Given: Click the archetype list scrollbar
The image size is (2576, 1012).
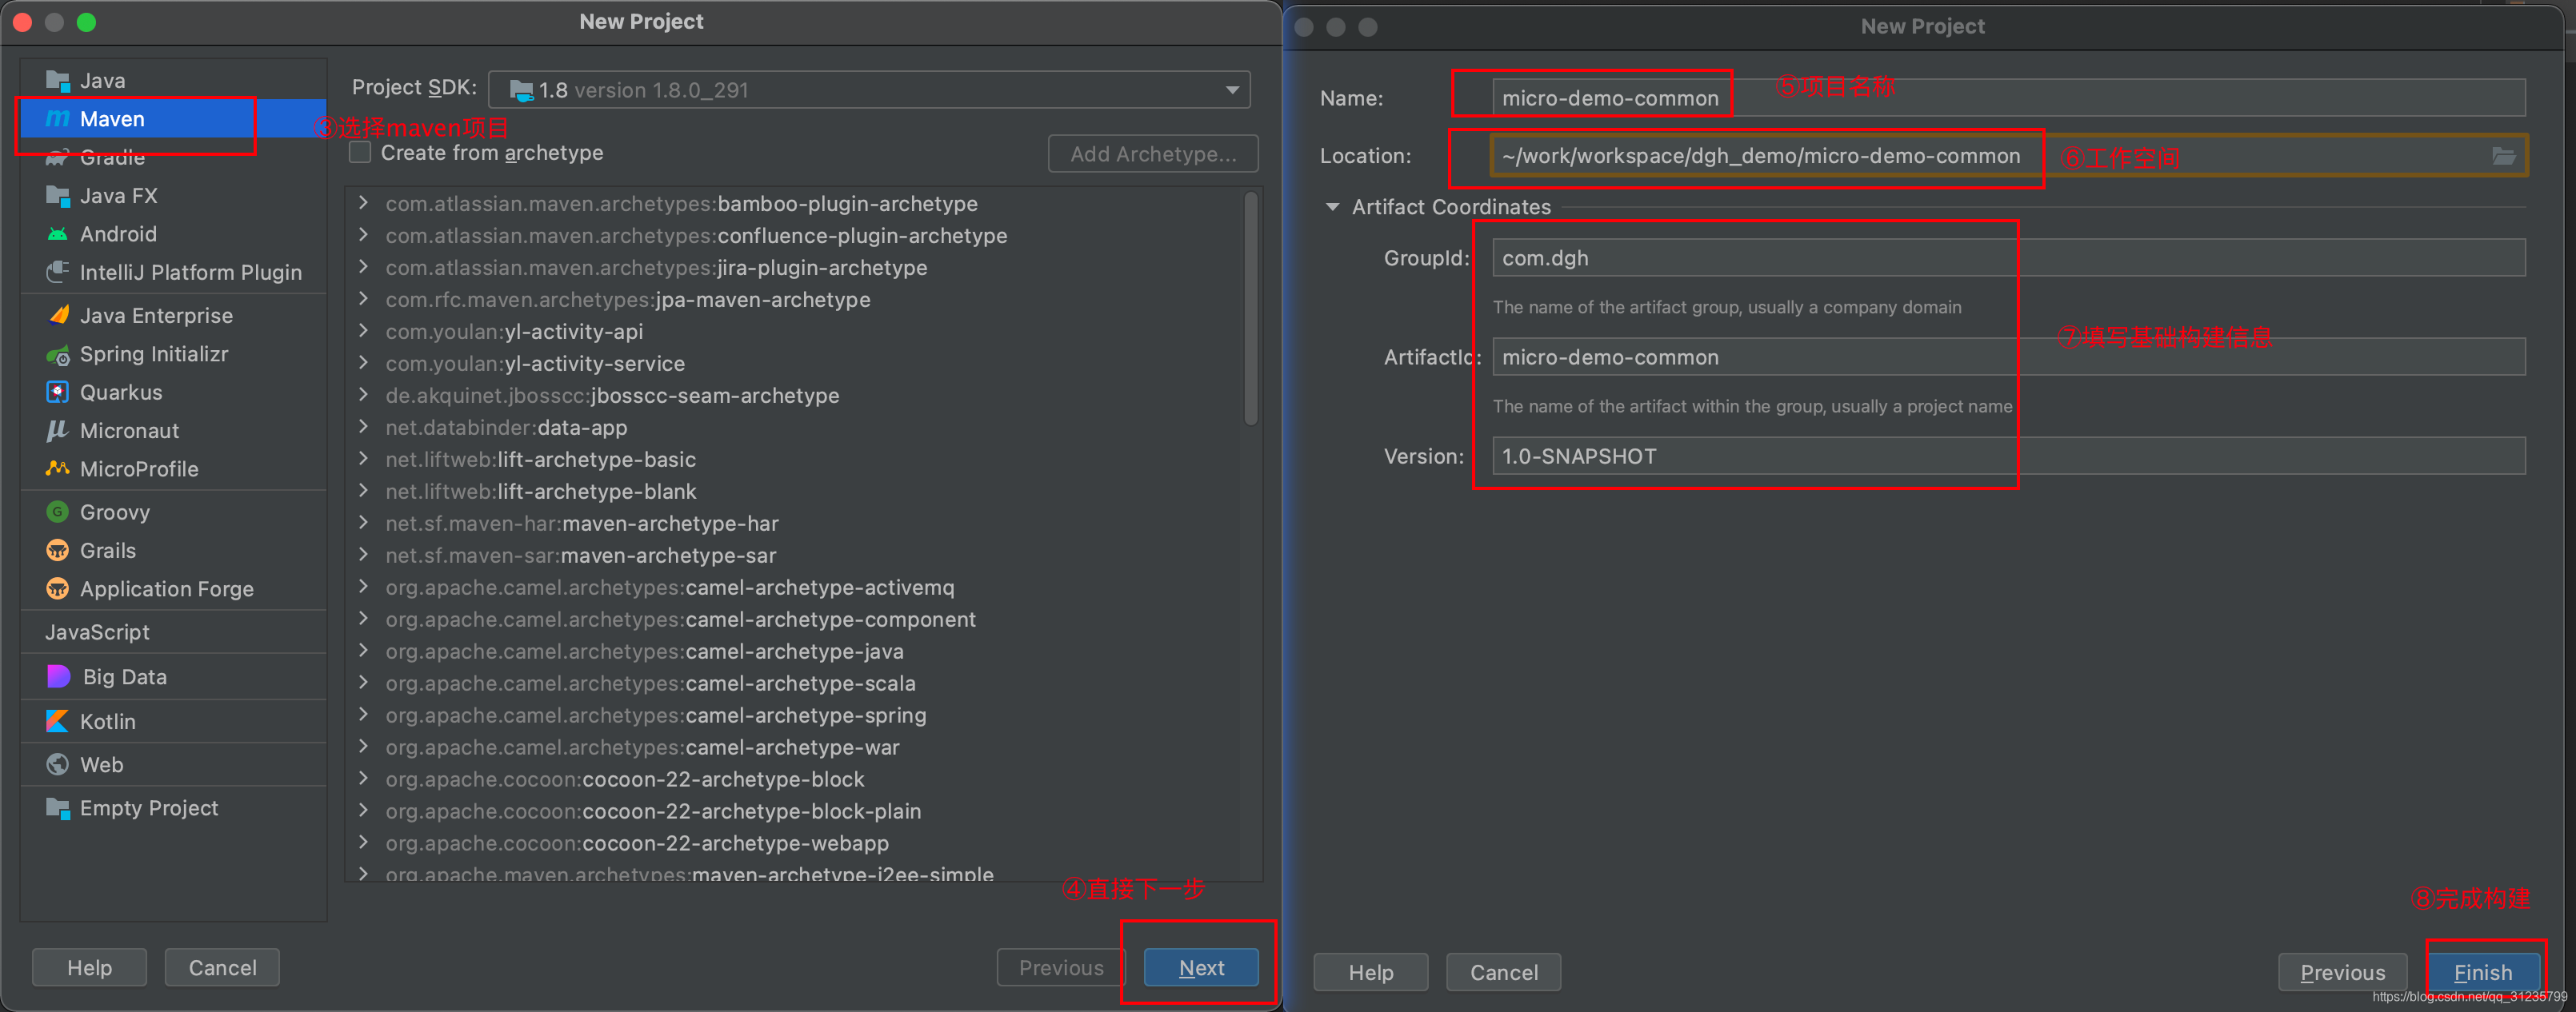Looking at the screenshot, I should 1250,309.
